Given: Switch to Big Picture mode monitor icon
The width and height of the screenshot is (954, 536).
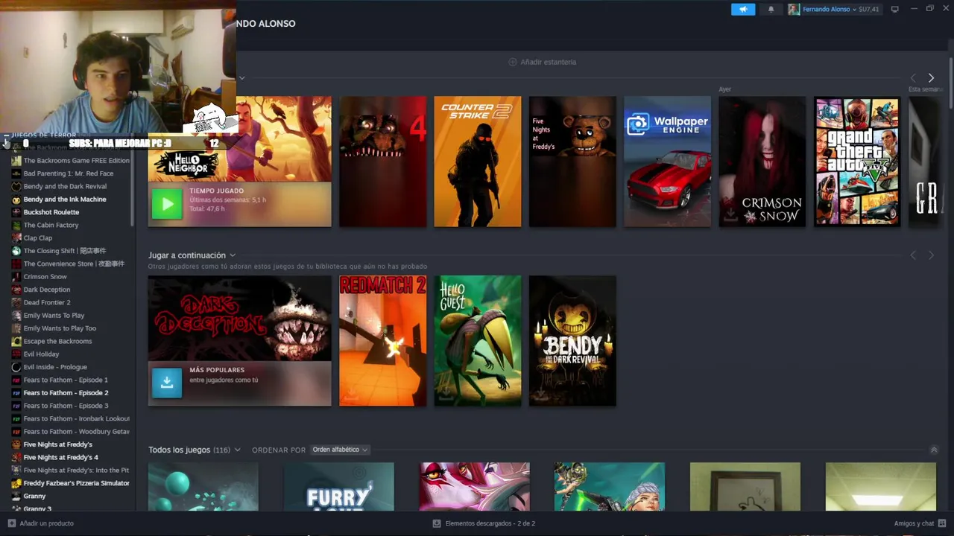Looking at the screenshot, I should 894,9.
